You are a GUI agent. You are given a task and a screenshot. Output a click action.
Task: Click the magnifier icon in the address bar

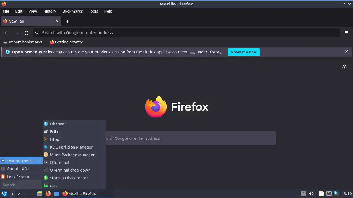[x=37, y=33]
